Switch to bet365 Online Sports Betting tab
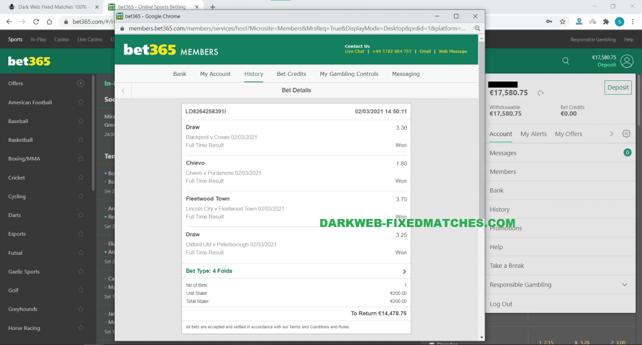Image resolution: width=642 pixels, height=345 pixels. 152,7
